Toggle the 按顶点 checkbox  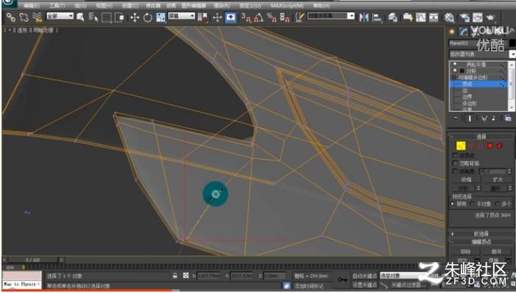coord(456,155)
